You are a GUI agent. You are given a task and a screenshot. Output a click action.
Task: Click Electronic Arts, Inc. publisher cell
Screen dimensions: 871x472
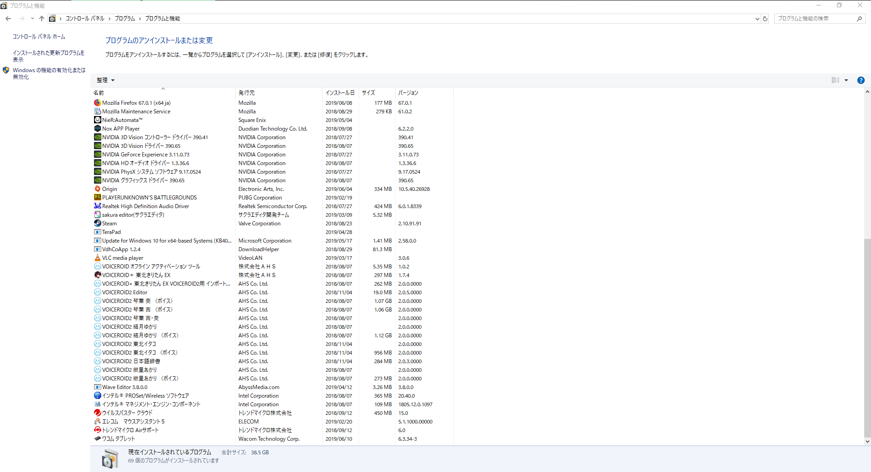[x=261, y=189]
